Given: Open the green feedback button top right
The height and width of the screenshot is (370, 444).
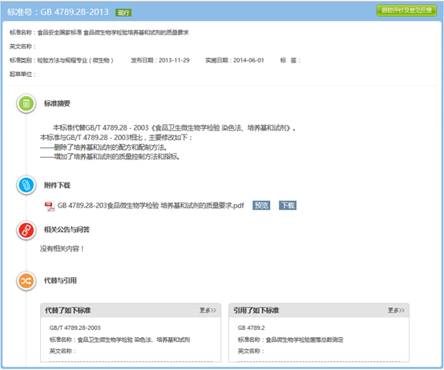Looking at the screenshot, I should point(406,10).
